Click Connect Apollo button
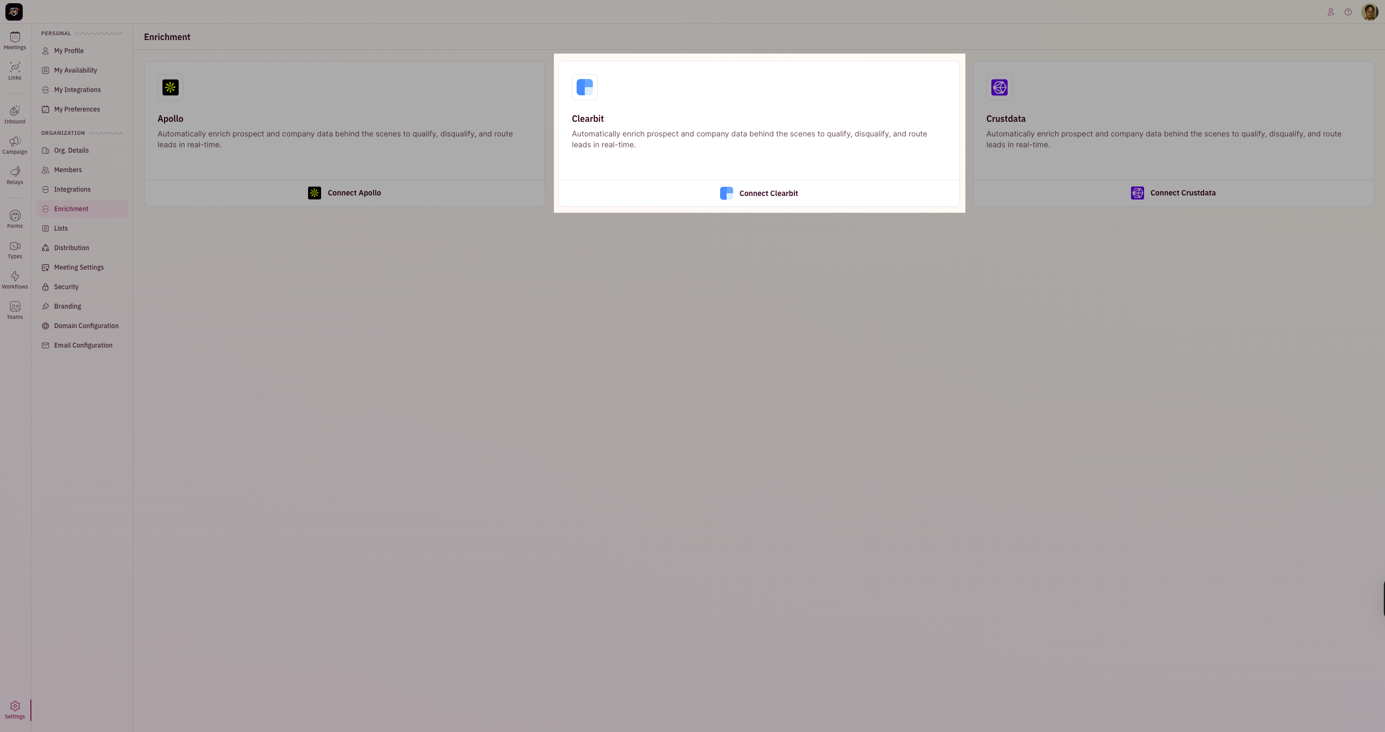The width and height of the screenshot is (1385, 732). point(344,193)
